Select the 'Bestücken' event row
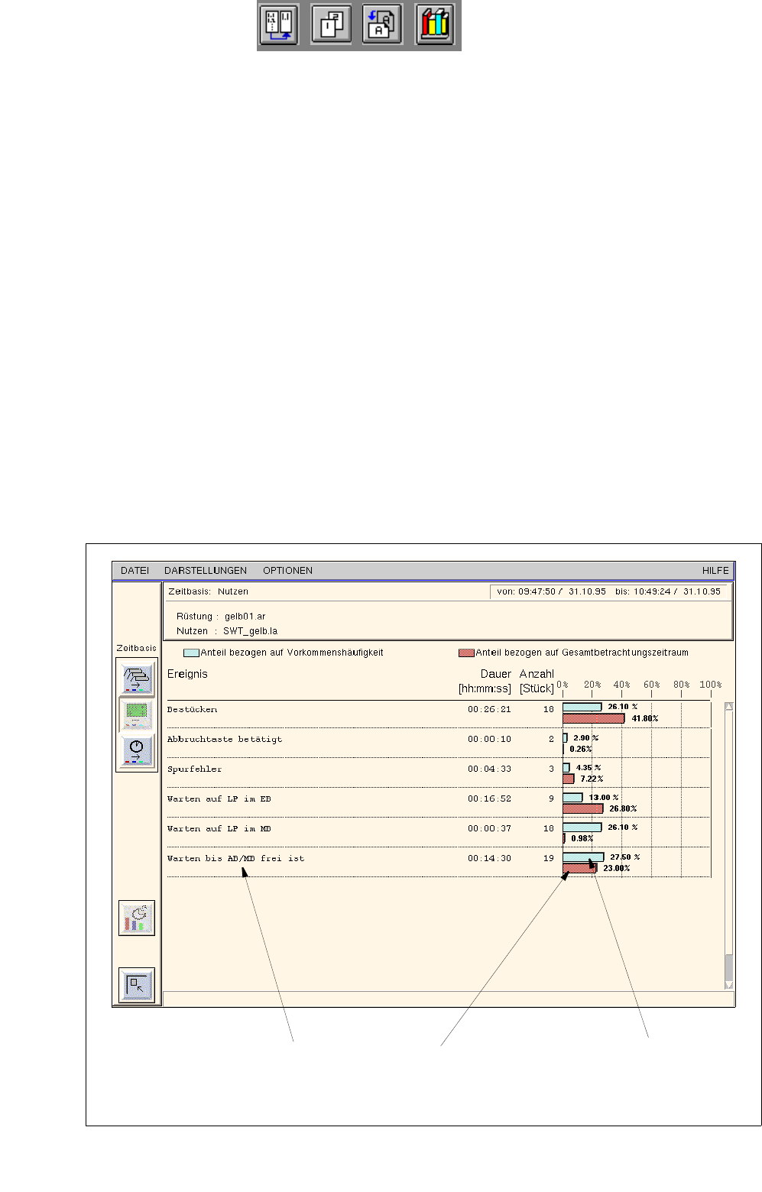762x1192 pixels. coord(439,714)
